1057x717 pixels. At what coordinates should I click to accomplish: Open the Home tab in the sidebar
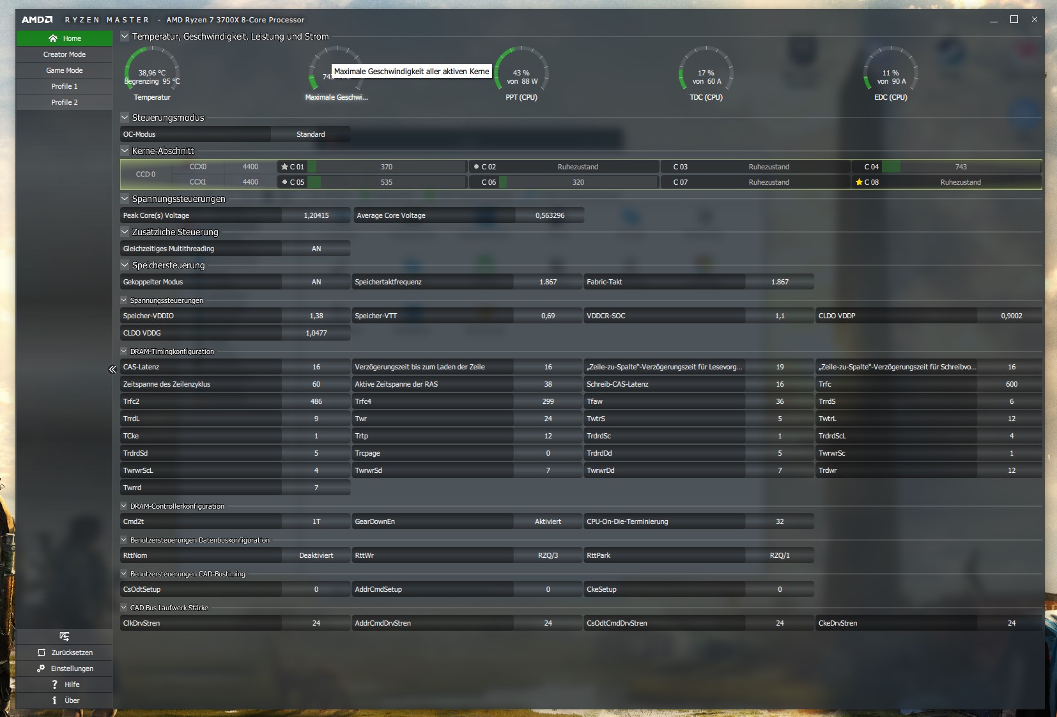(64, 38)
